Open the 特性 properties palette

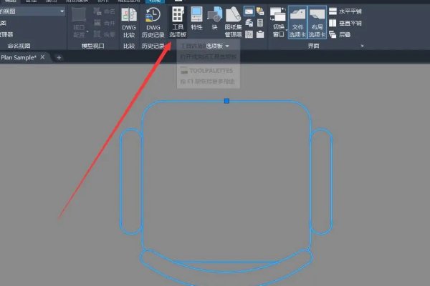[x=196, y=22]
